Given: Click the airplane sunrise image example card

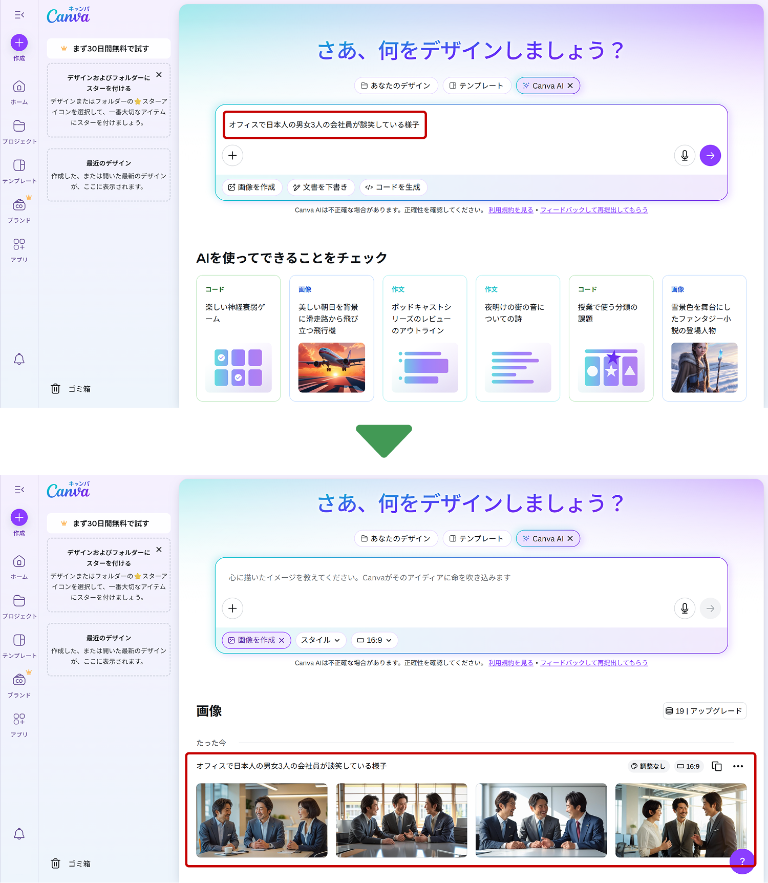Looking at the screenshot, I should point(332,338).
